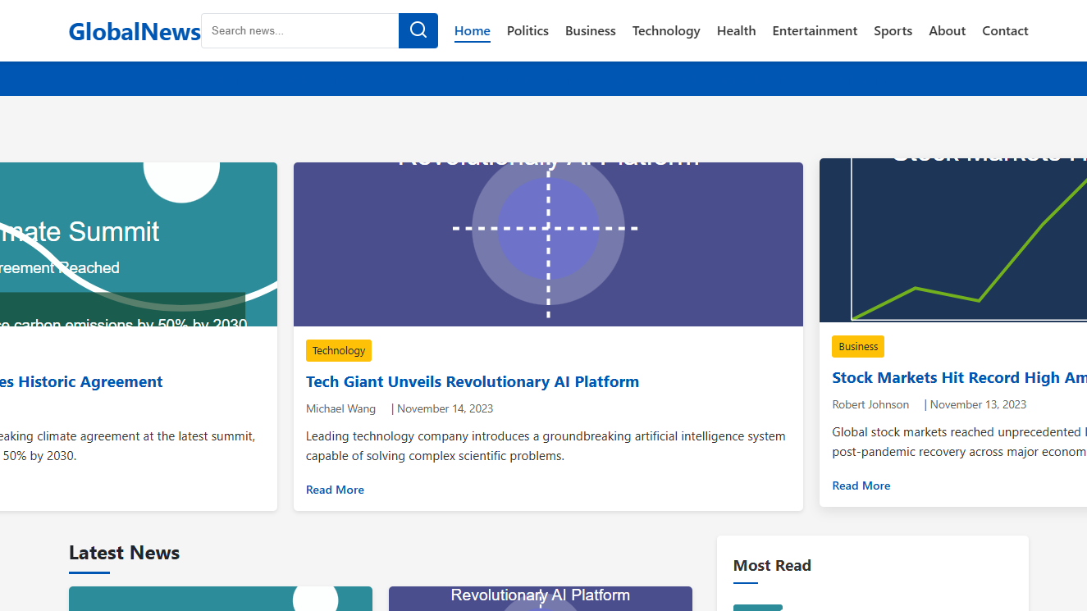This screenshot has width=1087, height=611.
Task: Click the Climate Summit slide image
Action: tap(139, 244)
